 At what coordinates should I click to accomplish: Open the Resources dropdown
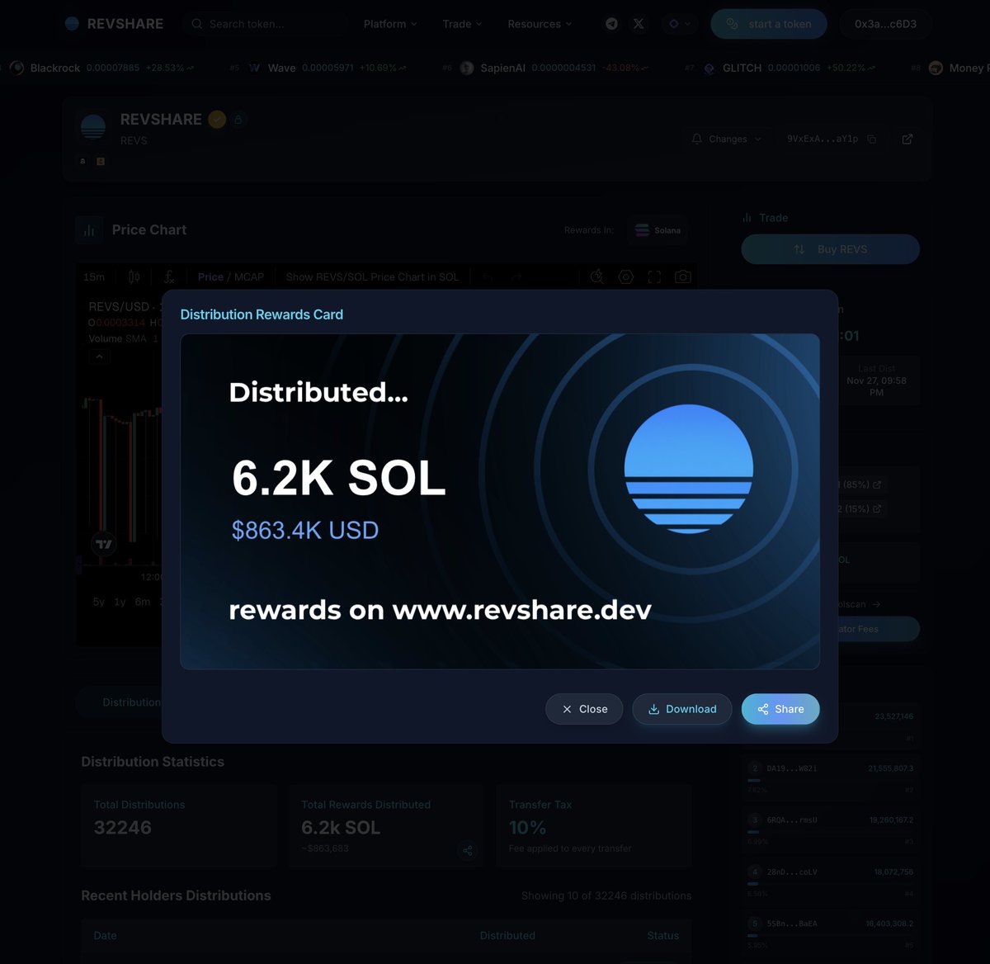534,24
